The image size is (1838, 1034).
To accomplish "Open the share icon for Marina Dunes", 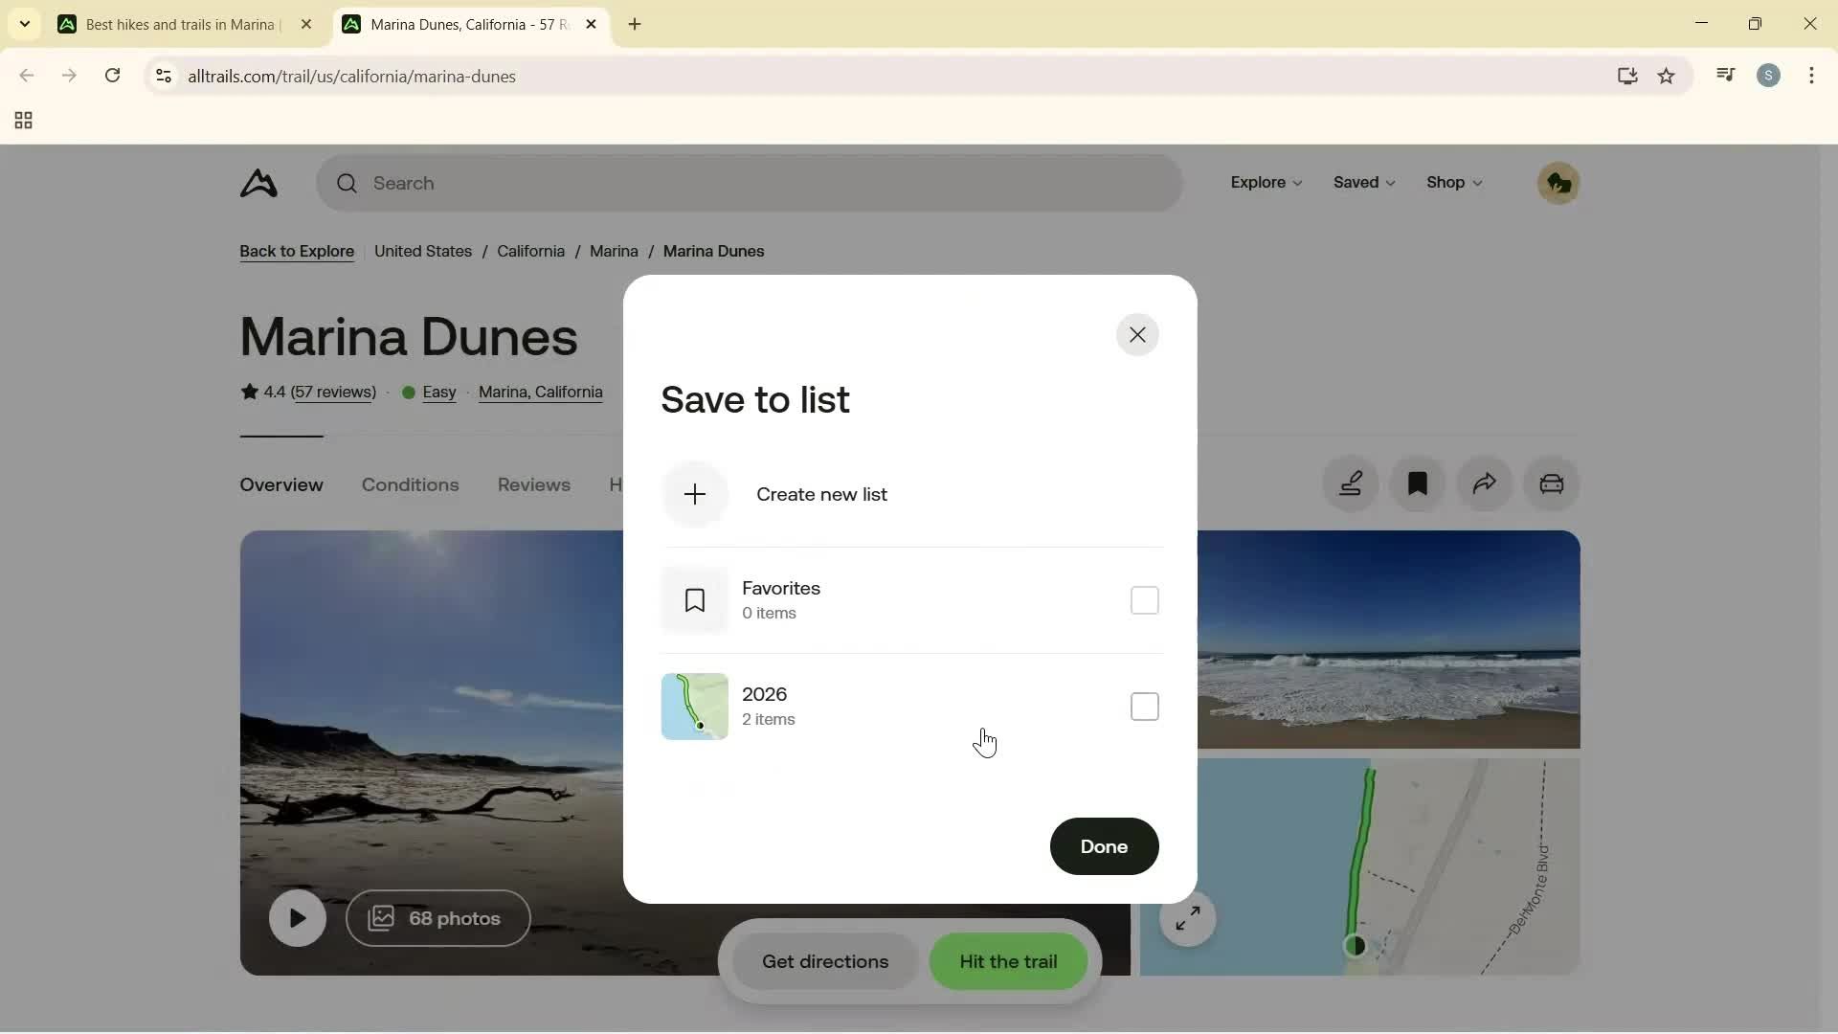I will (x=1485, y=483).
